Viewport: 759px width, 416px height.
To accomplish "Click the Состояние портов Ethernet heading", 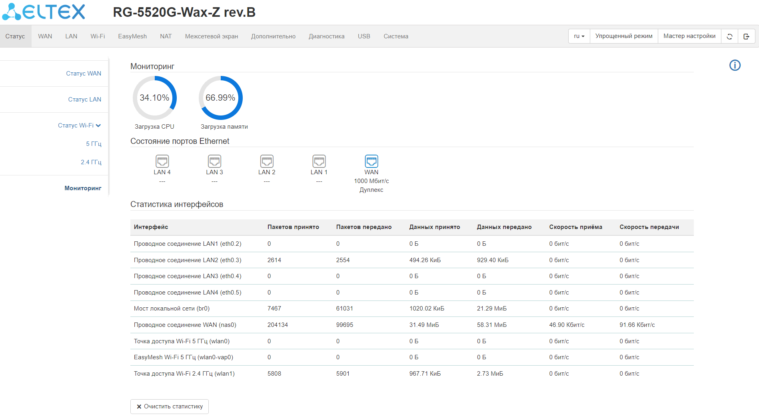I will (x=180, y=141).
